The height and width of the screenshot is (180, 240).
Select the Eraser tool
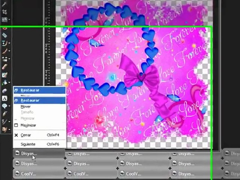4,67
